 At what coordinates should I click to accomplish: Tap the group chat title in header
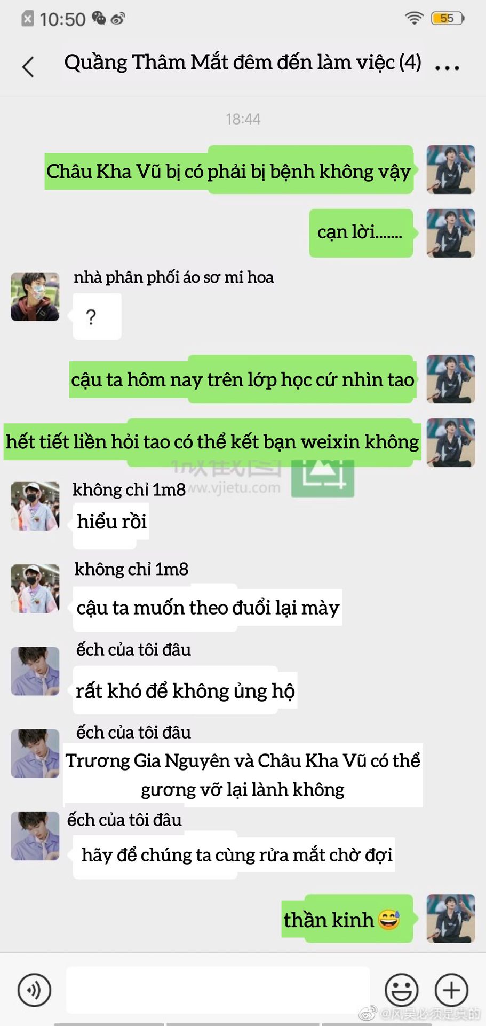coord(243,63)
